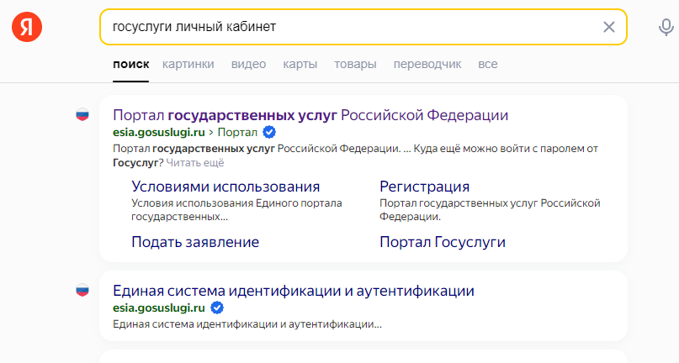Click Russian flag favicon of second result

click(82, 292)
